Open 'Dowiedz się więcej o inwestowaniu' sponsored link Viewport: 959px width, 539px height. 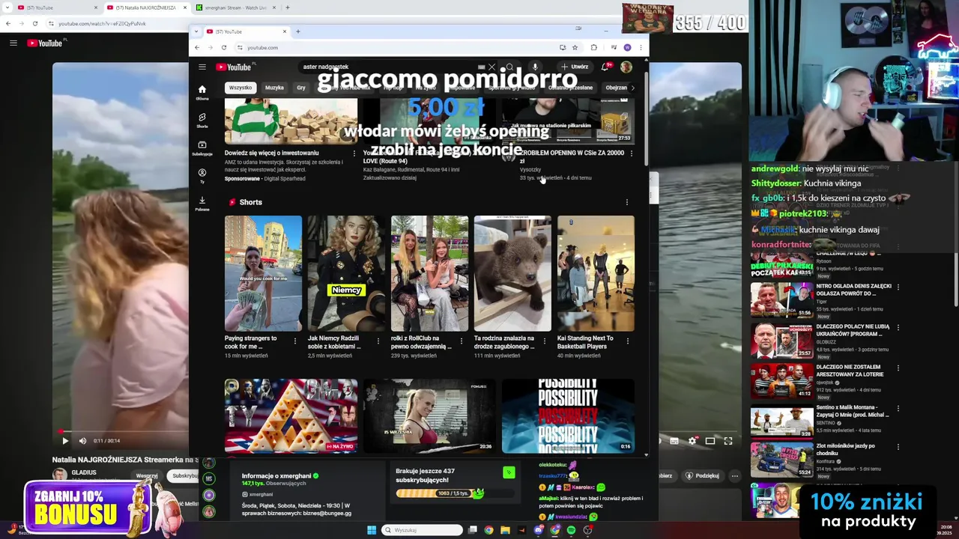click(271, 153)
